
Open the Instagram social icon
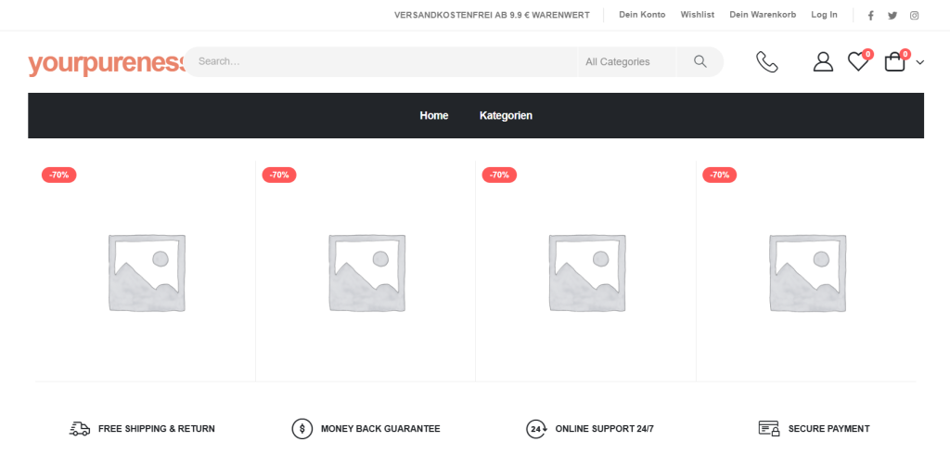point(914,15)
